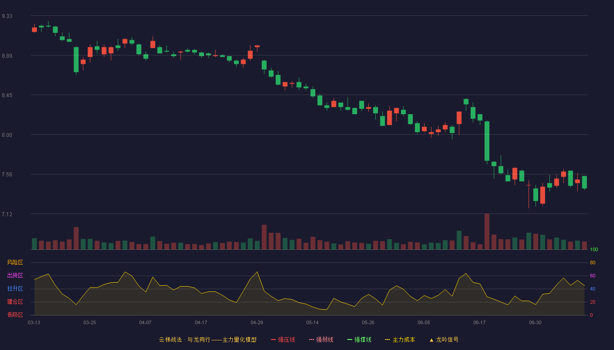Click the 03-25 date label
This screenshot has height=350, width=614.
coord(89,322)
